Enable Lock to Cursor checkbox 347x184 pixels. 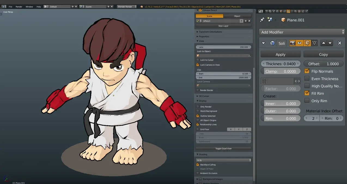[198, 60]
